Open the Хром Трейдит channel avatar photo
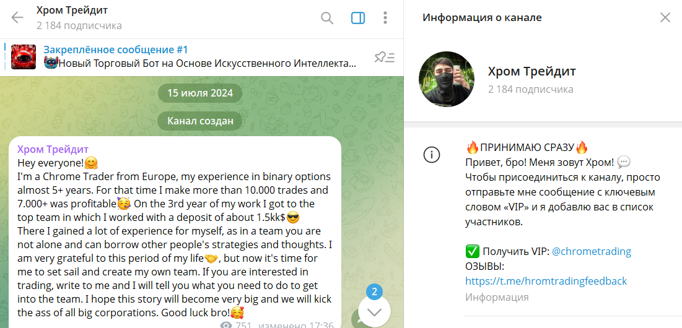 click(447, 79)
